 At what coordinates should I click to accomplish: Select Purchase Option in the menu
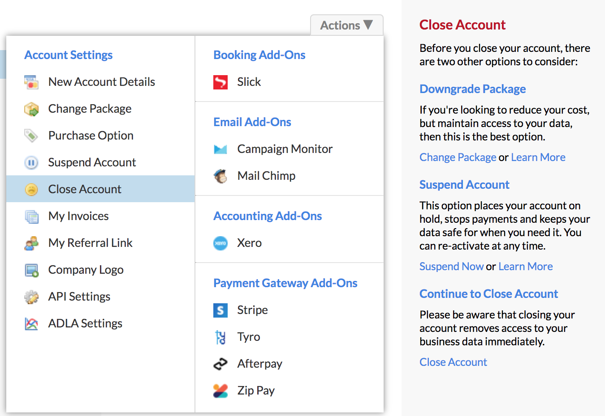(x=100, y=136)
